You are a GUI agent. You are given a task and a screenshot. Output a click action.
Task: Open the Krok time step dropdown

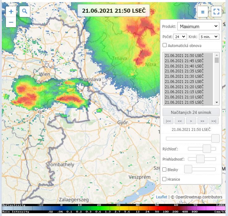coord(209,37)
